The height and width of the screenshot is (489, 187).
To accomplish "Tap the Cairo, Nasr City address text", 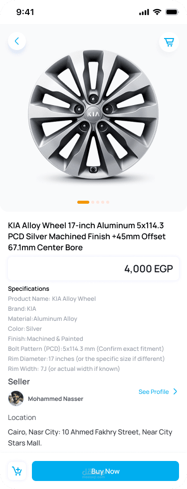I will click(x=90, y=437).
